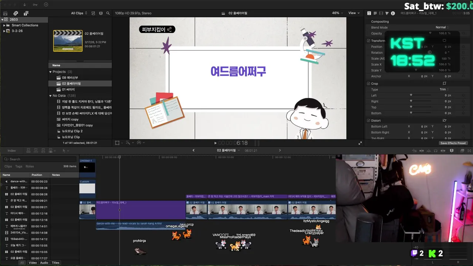Click the import media down-arrow icon
This screenshot has height=266, width=473.
click(x=24, y=5)
